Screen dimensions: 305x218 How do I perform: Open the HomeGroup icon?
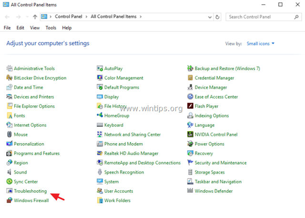pos(100,115)
